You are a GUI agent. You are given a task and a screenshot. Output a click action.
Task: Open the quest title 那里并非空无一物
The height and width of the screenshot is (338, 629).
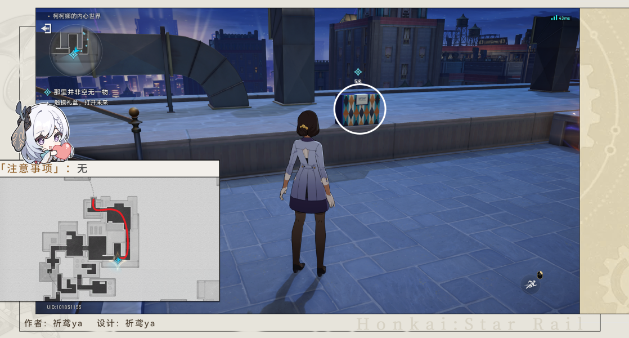[x=80, y=92]
